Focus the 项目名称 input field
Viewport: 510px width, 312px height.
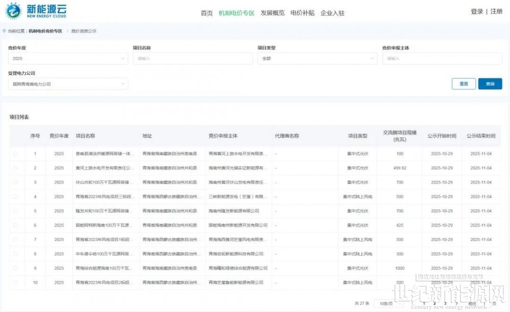point(192,59)
